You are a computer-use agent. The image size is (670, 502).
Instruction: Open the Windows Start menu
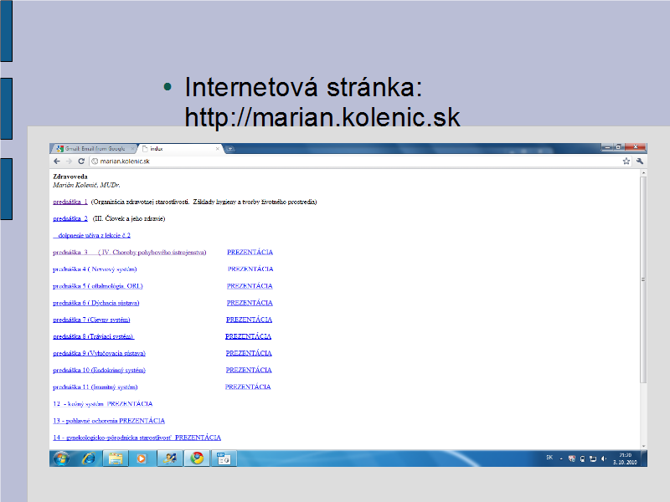pos(61,458)
